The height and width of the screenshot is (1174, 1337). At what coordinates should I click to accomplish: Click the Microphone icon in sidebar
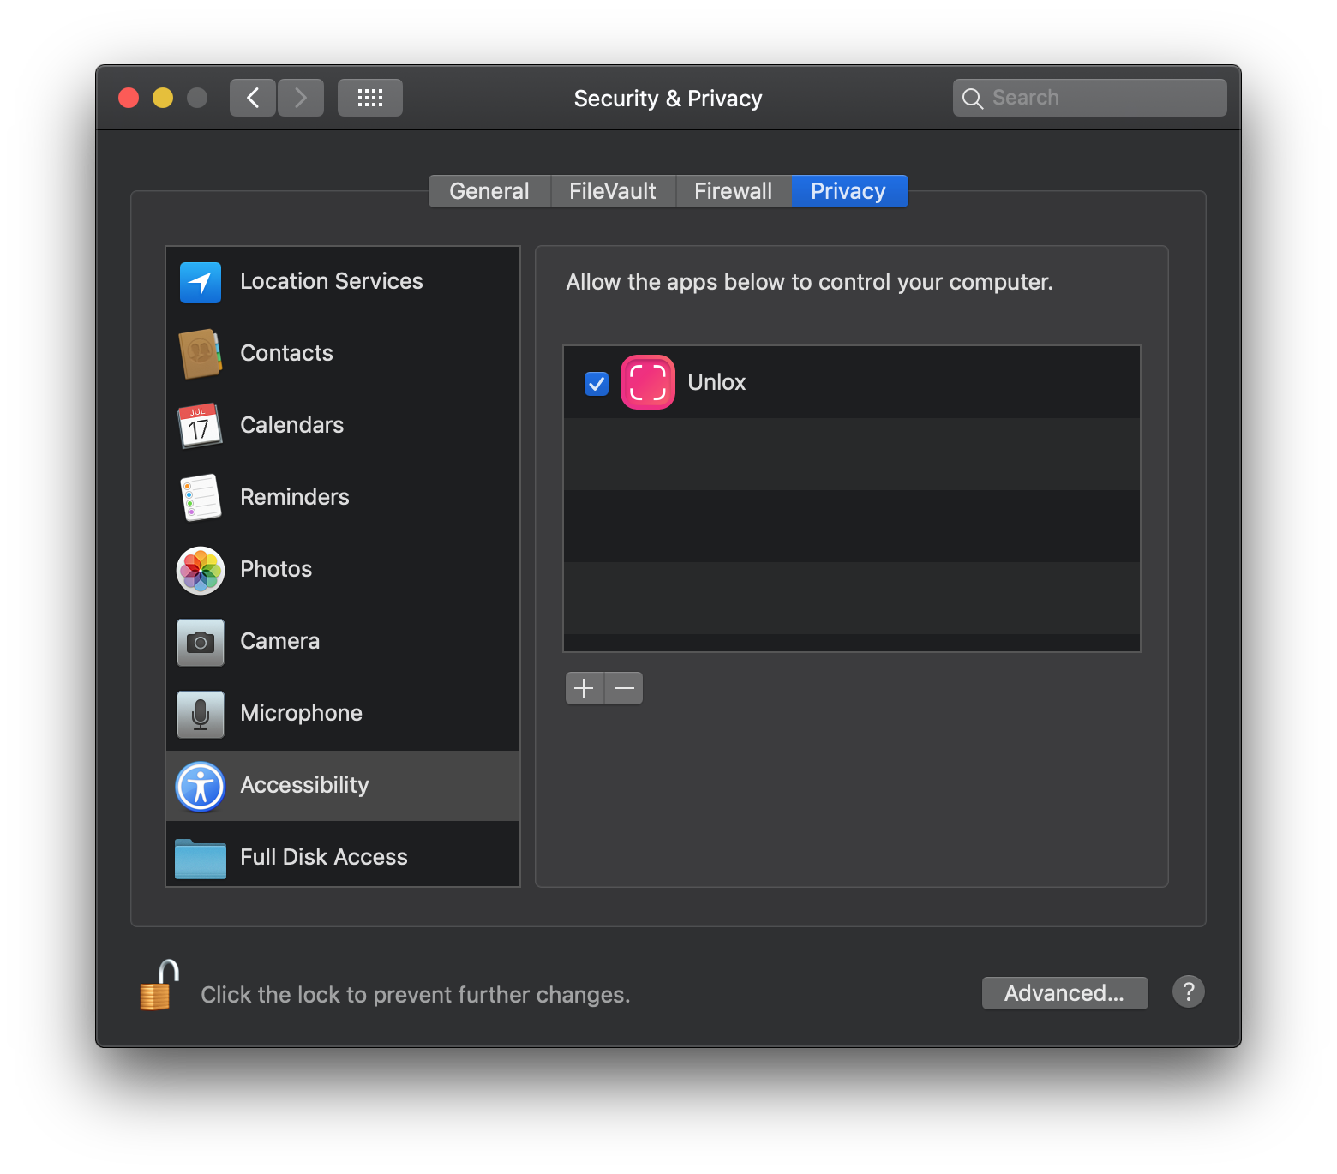pos(201,714)
